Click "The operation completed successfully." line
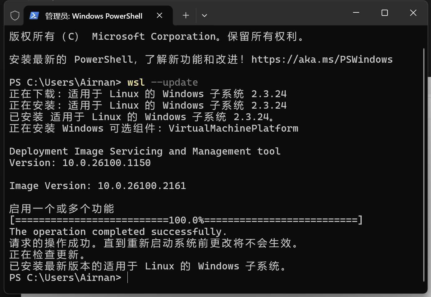 tap(118, 232)
